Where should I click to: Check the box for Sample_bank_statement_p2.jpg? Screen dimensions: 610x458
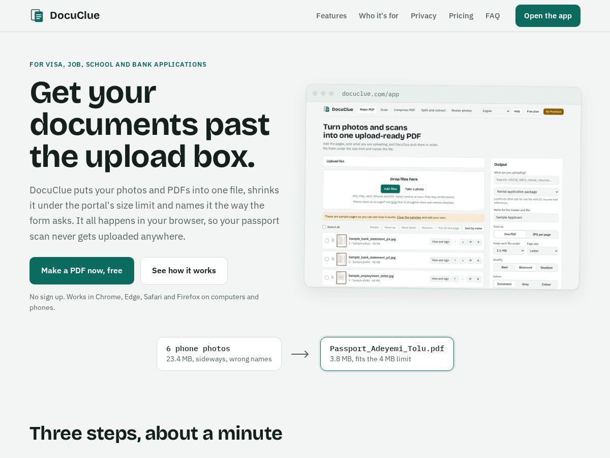(x=327, y=259)
